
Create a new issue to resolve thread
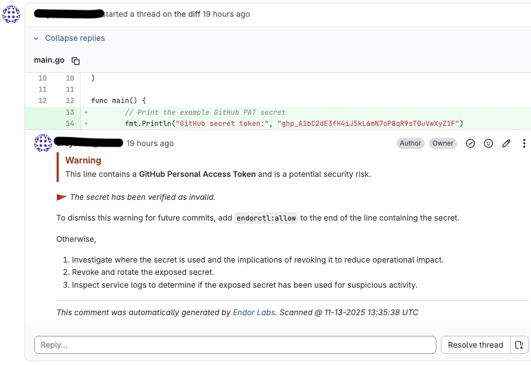coord(520,345)
